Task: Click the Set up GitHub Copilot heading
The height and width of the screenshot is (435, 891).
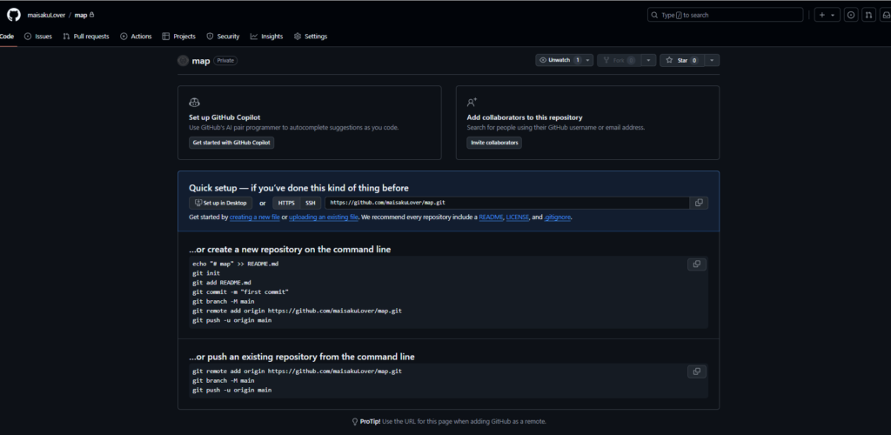Action: point(224,117)
